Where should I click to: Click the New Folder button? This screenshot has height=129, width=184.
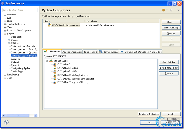(169, 62)
